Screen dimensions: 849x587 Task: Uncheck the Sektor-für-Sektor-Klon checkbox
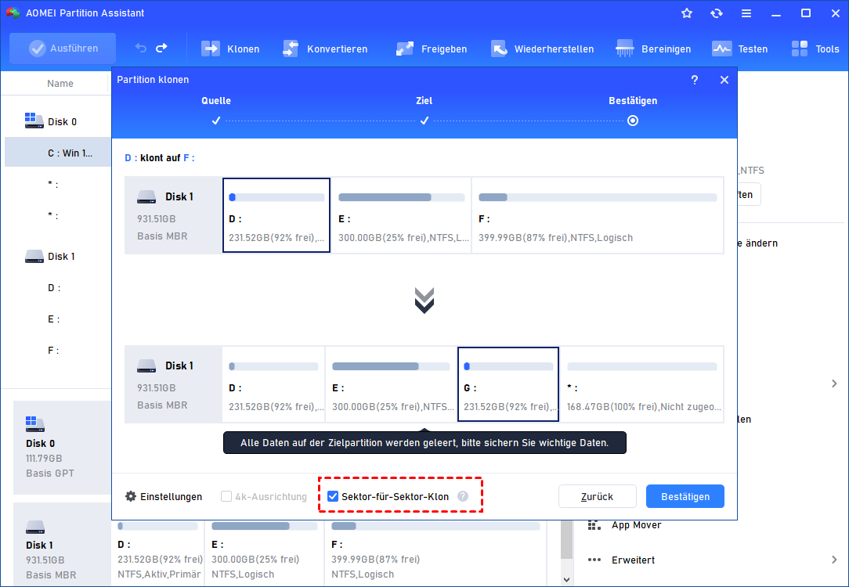pyautogui.click(x=333, y=496)
